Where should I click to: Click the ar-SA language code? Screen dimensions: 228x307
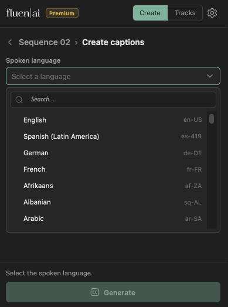pos(193,219)
